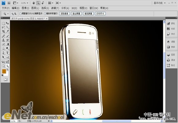Enable 调整窗口大小以满屏显示 checkbox
Viewport: 178px width, 123px height.
(x=20, y=14)
